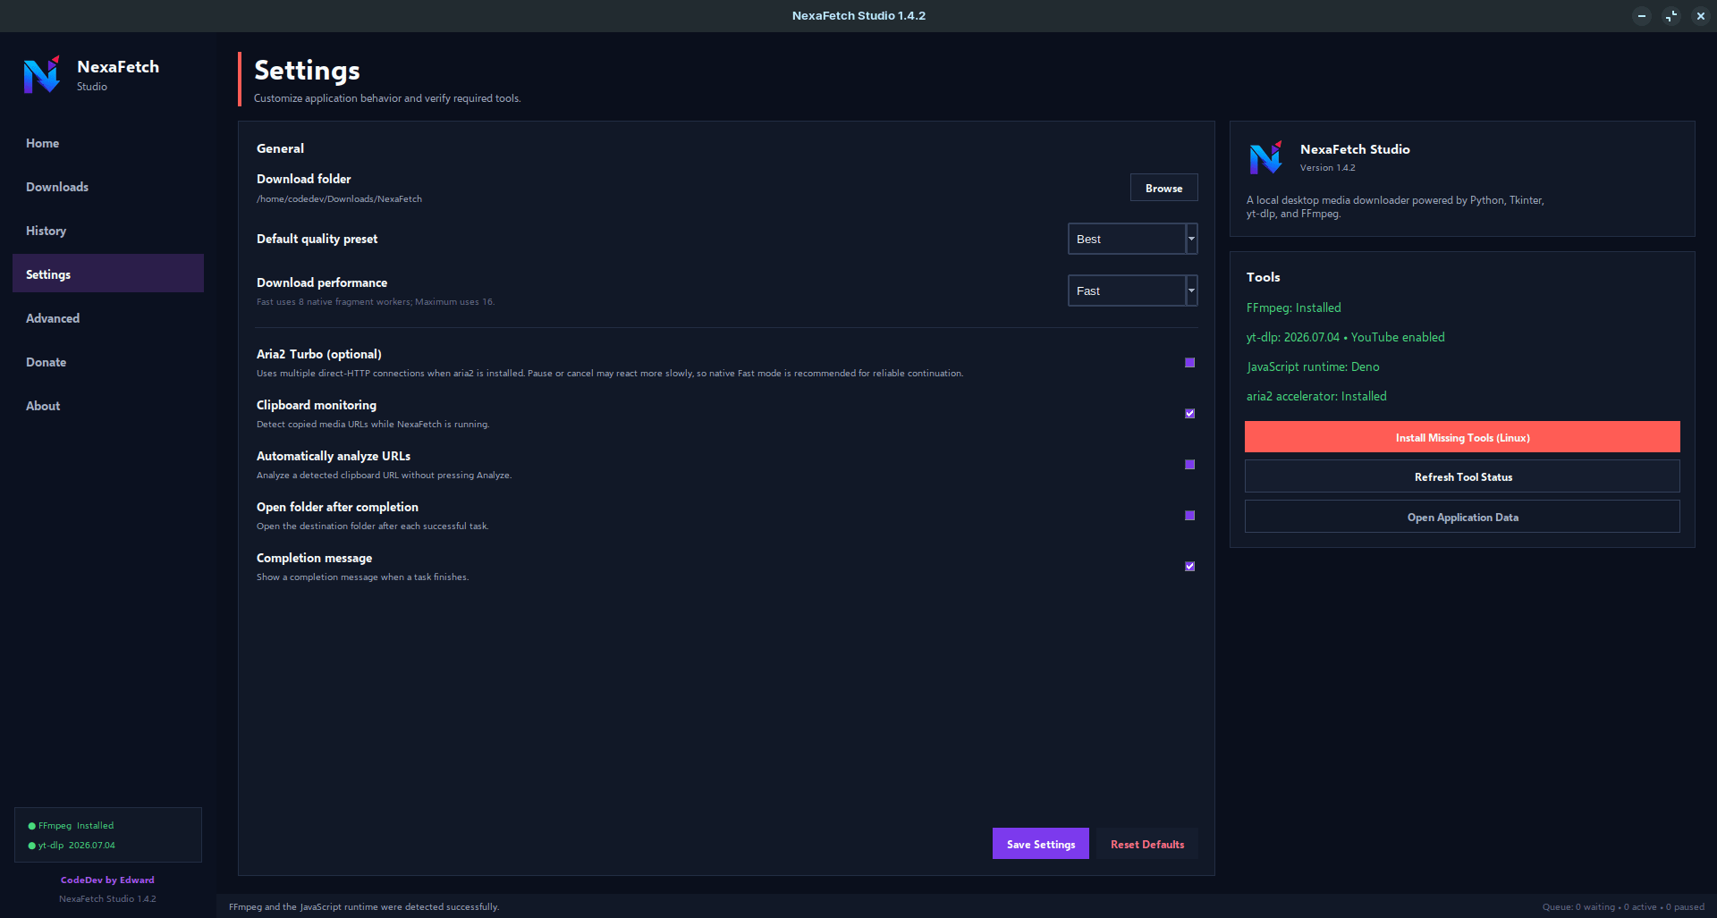Click Open Application Data button
This screenshot has width=1717, height=918.
click(1462, 517)
